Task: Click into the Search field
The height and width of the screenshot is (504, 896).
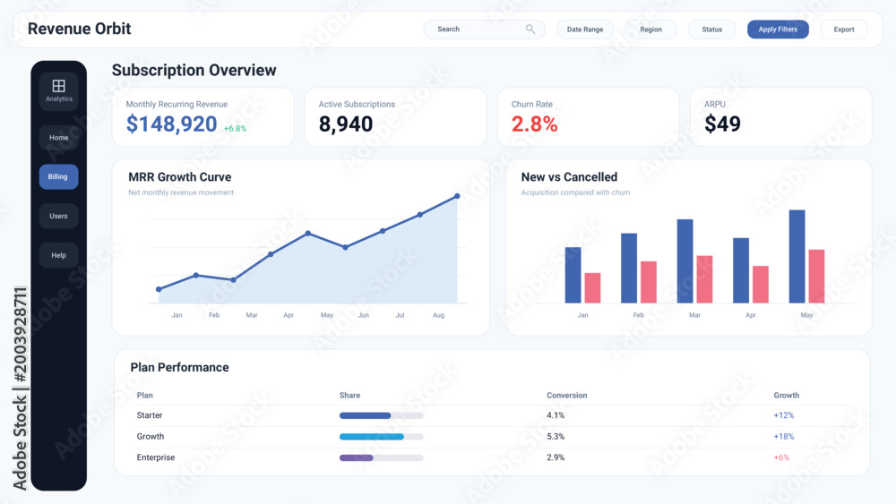Action: tap(484, 30)
